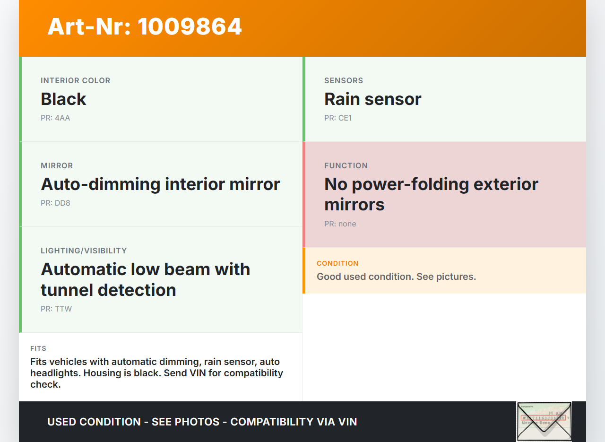The height and width of the screenshot is (442, 605).
Task: Click the Rain sensor feature title
Action: point(372,99)
